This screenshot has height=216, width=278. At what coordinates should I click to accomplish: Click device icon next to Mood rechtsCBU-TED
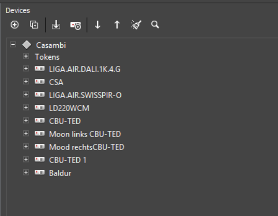(39, 146)
